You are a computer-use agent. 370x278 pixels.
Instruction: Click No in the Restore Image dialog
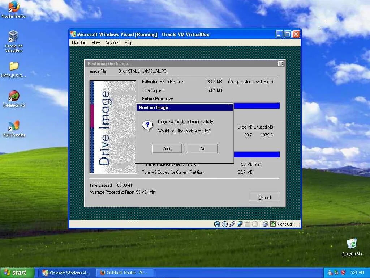coord(203,149)
